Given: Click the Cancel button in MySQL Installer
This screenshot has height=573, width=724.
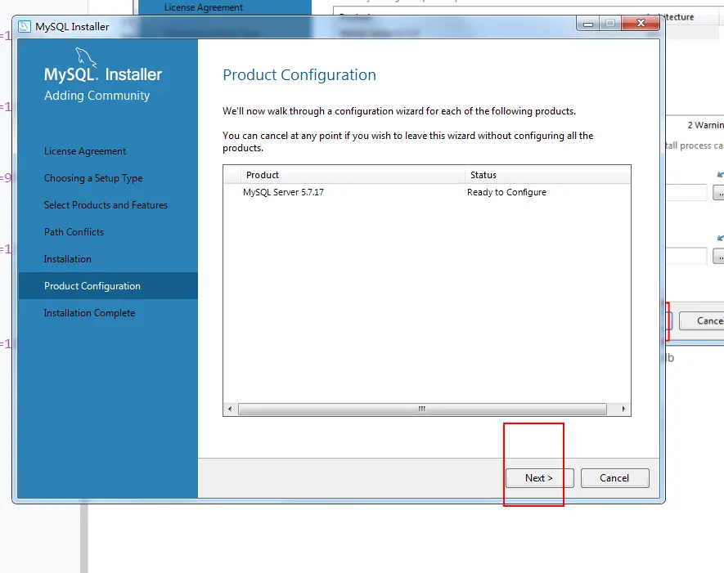Looking at the screenshot, I should coord(614,478).
